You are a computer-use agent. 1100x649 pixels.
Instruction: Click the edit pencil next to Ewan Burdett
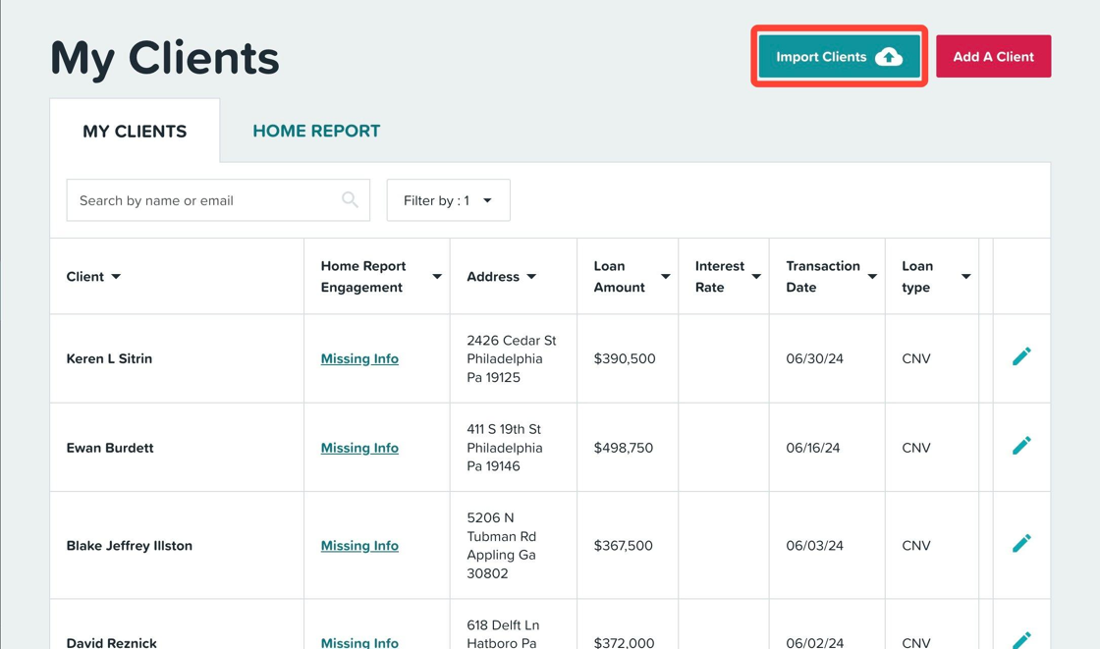coord(1021,446)
